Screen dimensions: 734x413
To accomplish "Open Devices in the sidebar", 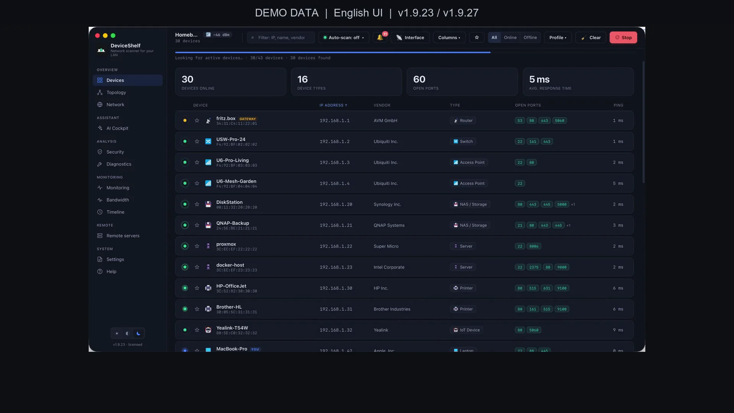I will tap(128, 80).
